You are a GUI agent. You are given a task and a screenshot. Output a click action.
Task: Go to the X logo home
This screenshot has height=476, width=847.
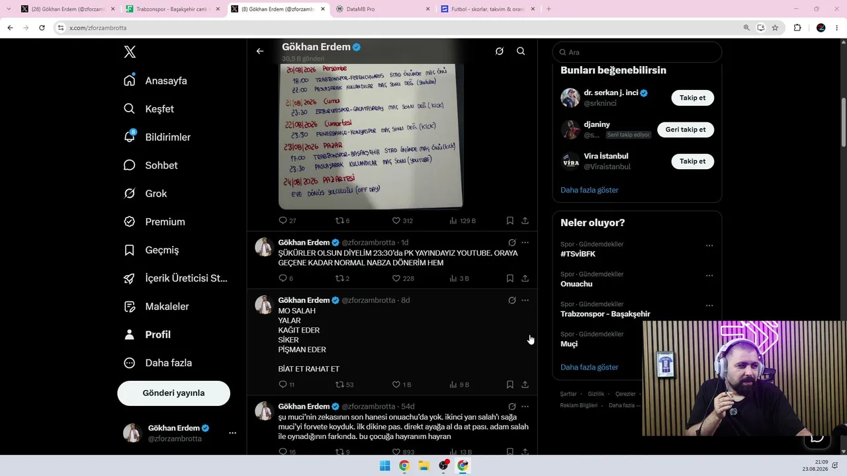[130, 52]
